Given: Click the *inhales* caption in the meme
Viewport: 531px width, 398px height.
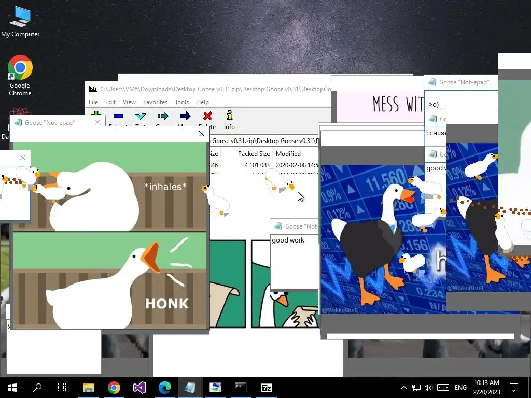Looking at the screenshot, I should [165, 187].
